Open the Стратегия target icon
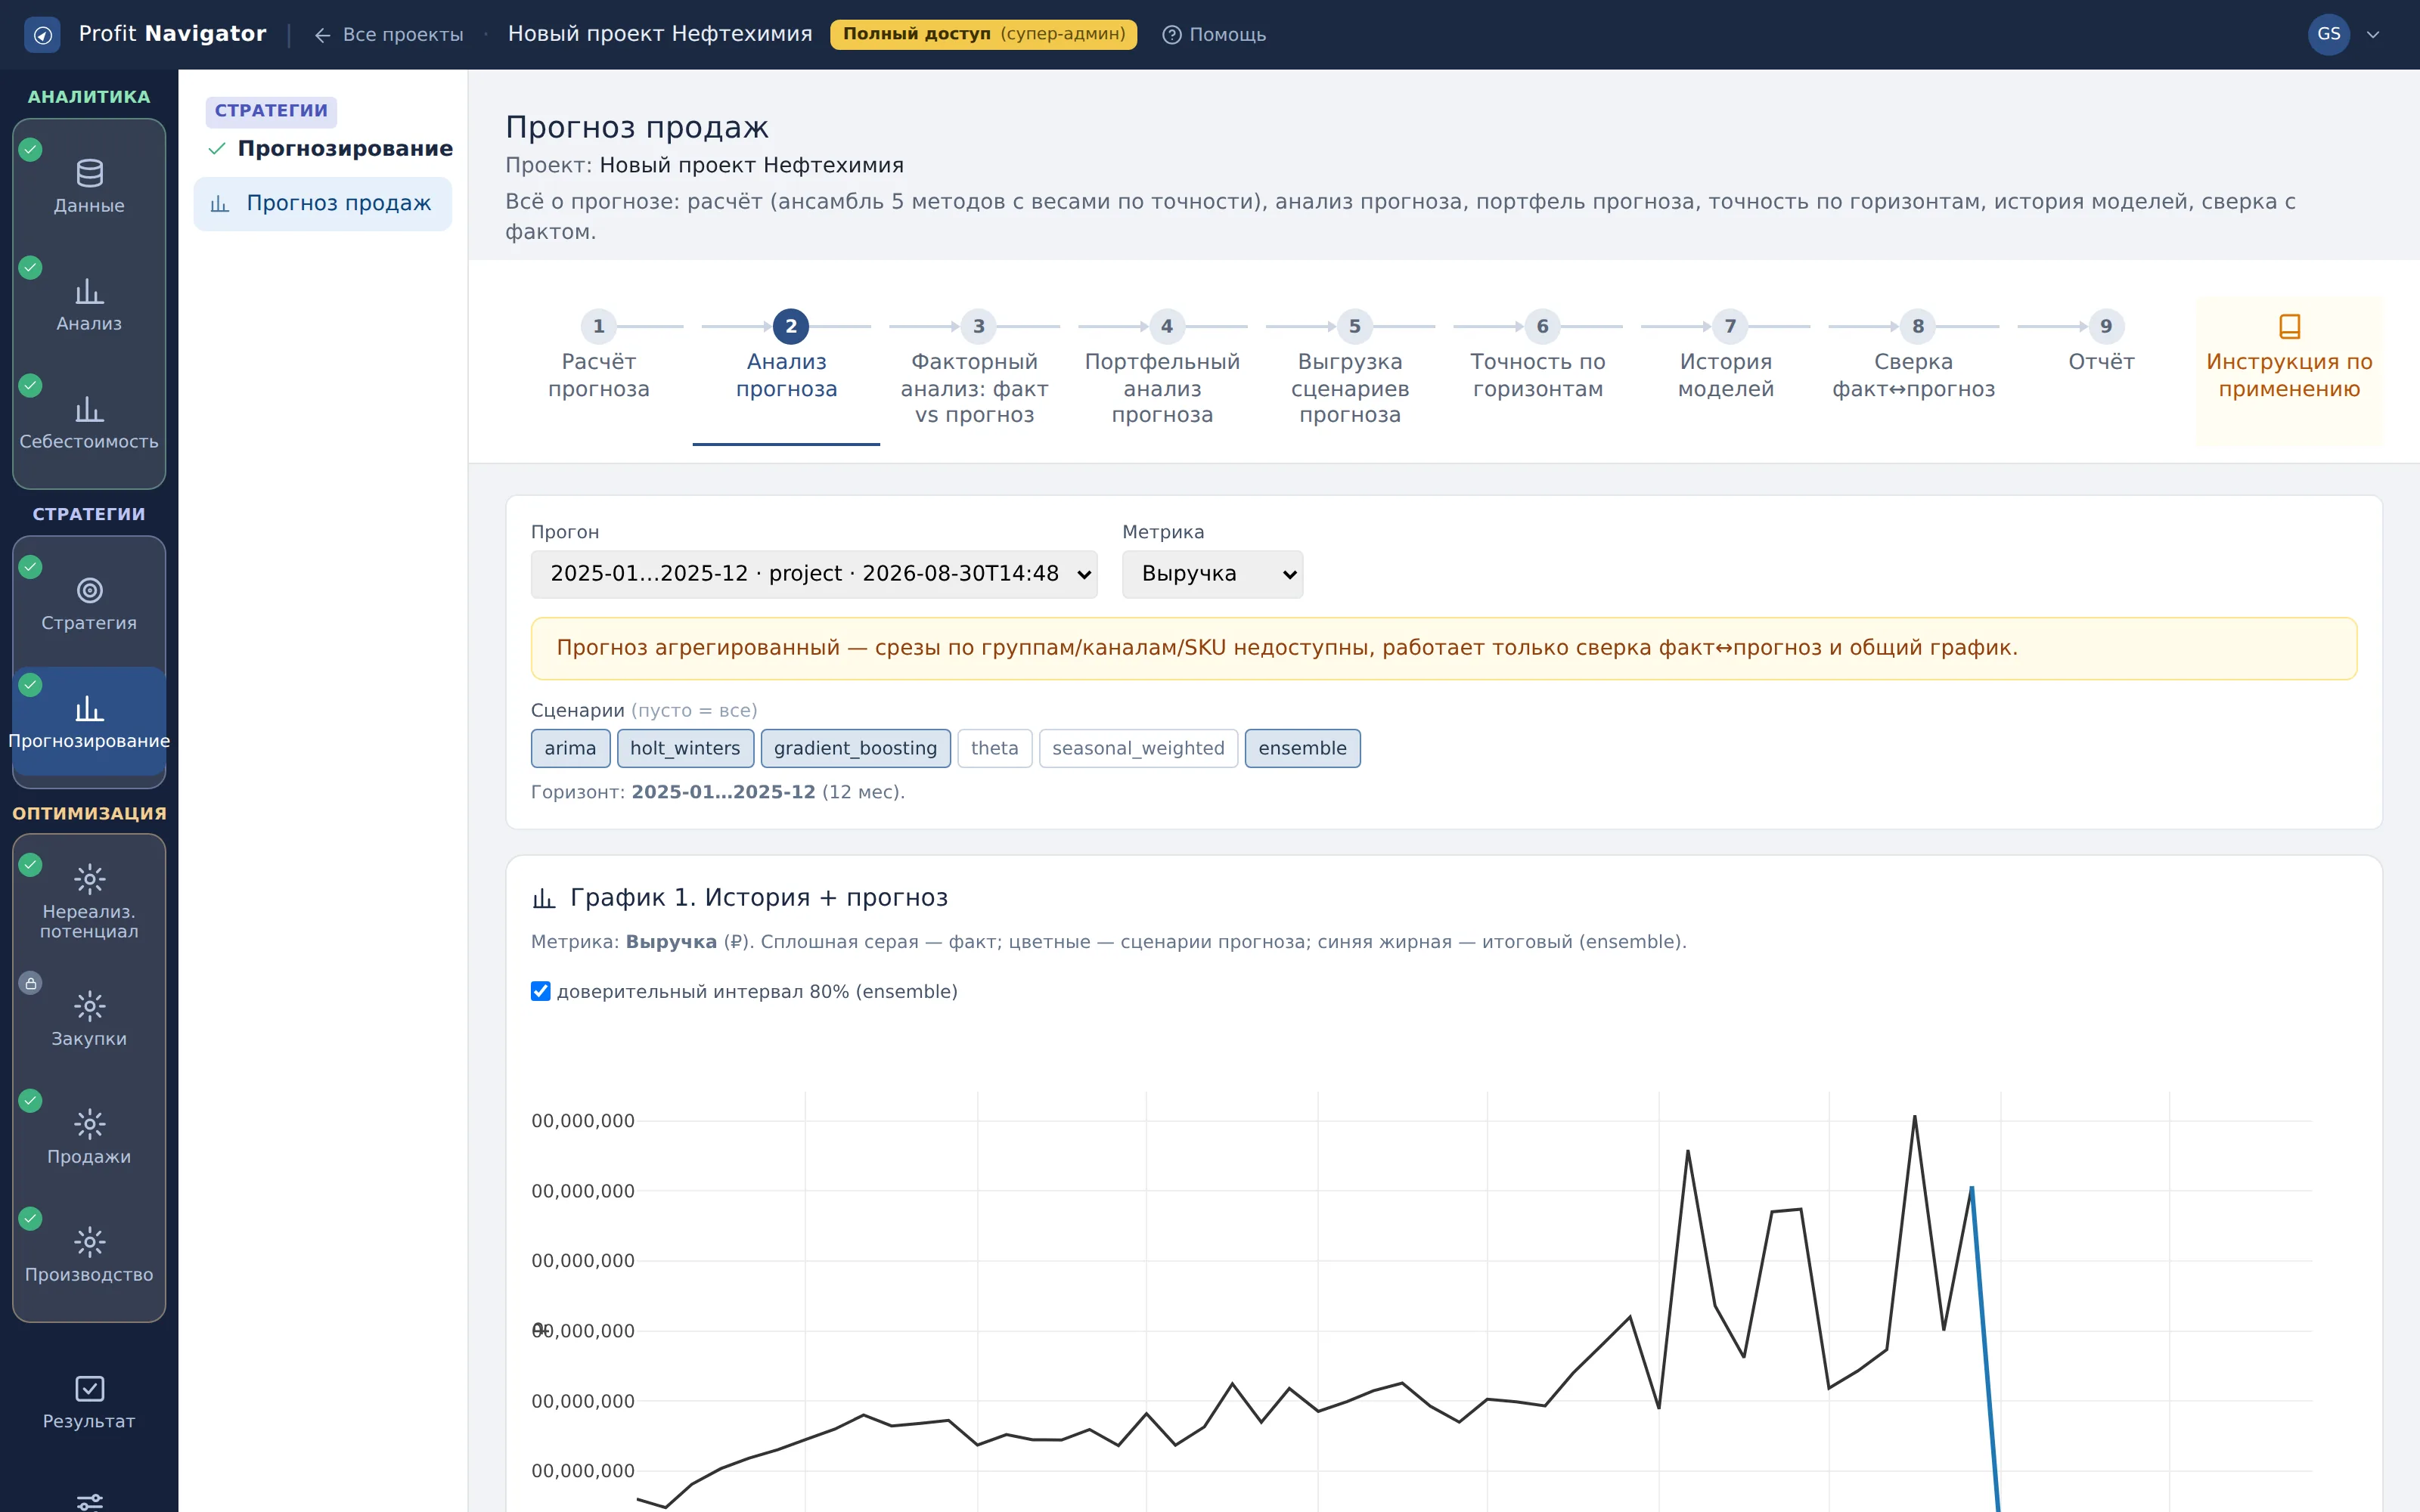The height and width of the screenshot is (1512, 2420). click(89, 591)
